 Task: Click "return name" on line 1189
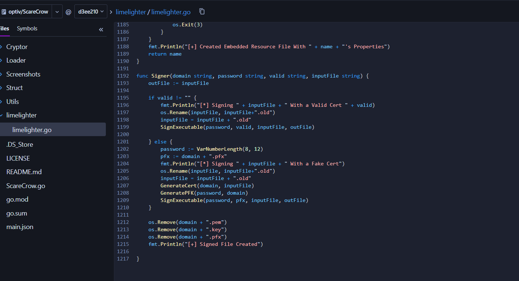165,54
